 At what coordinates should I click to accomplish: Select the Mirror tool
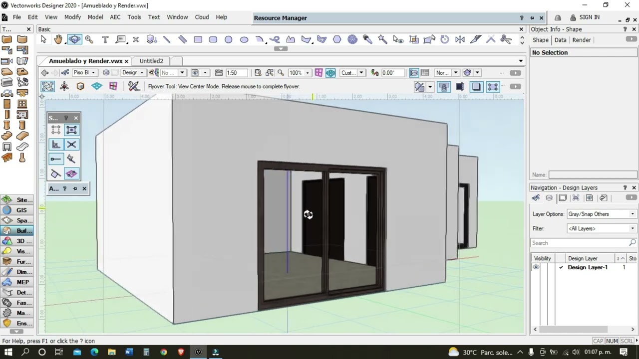(x=460, y=39)
